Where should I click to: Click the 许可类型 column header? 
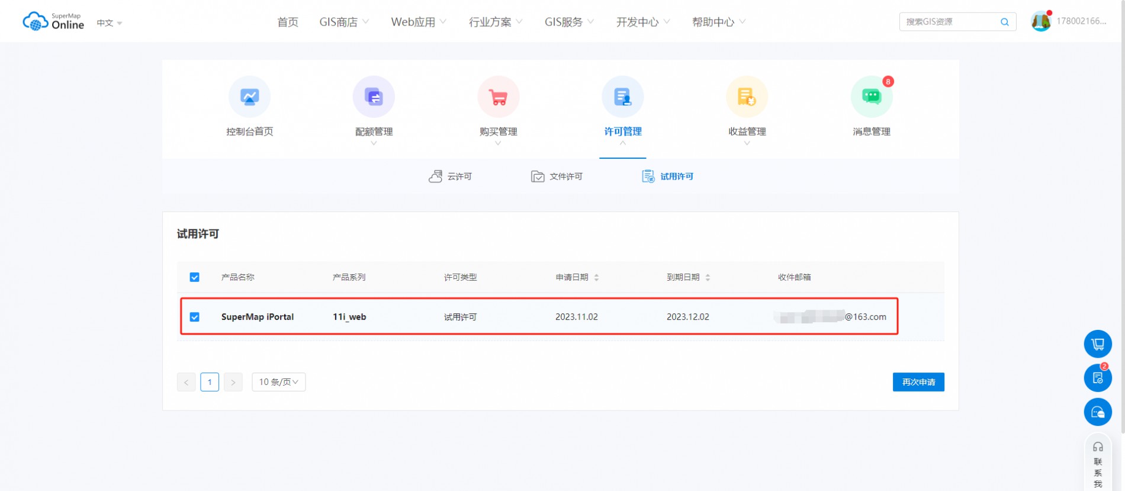(461, 277)
